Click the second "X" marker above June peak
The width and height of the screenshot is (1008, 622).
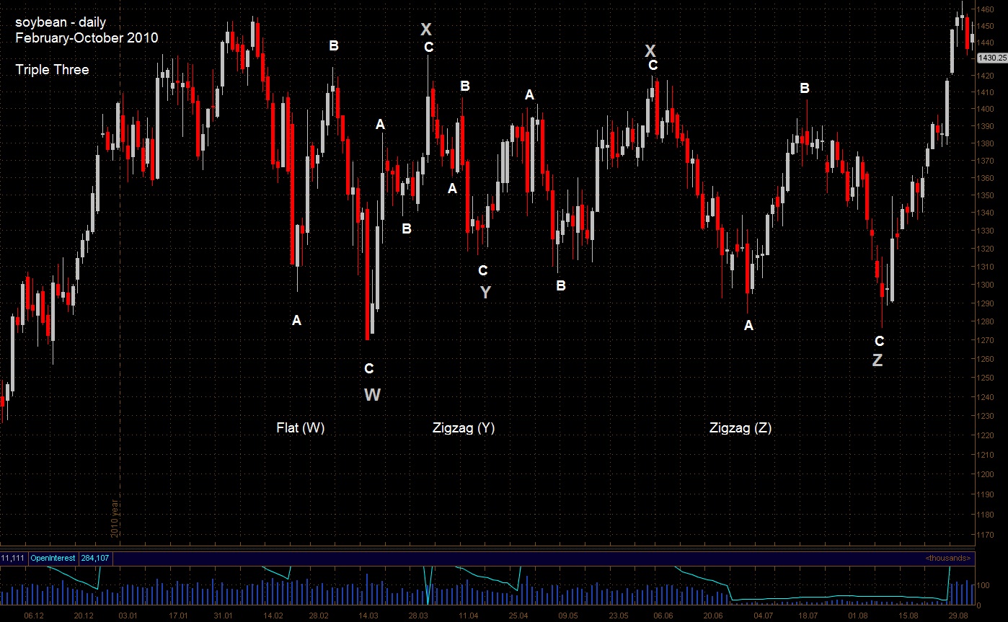click(x=651, y=52)
